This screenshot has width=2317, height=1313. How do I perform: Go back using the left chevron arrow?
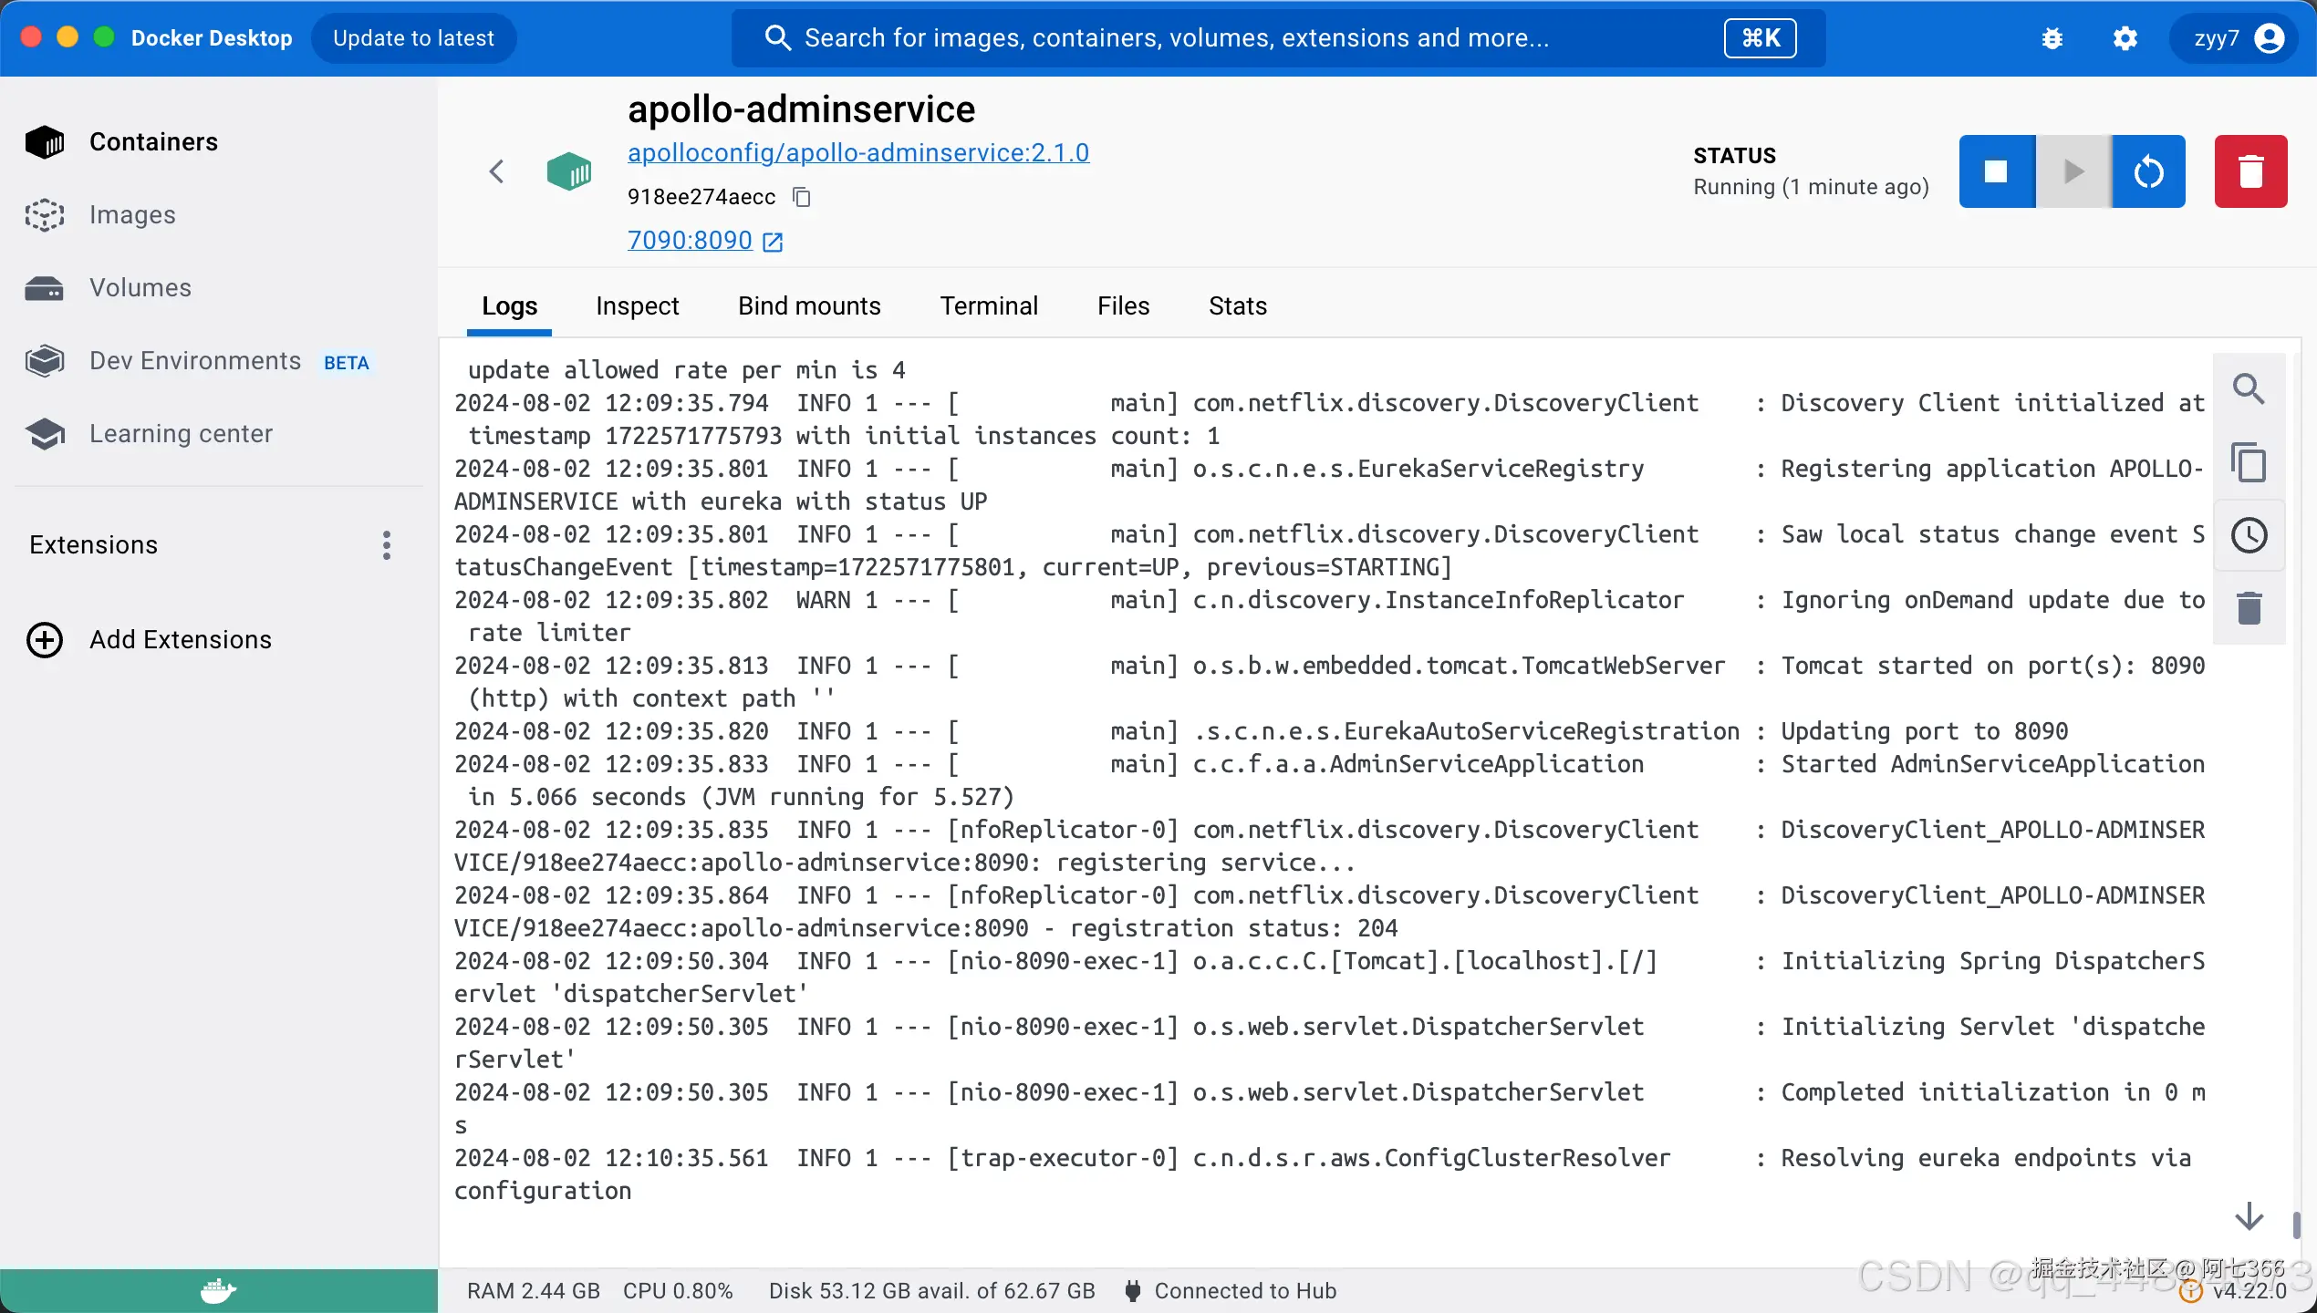tap(497, 171)
